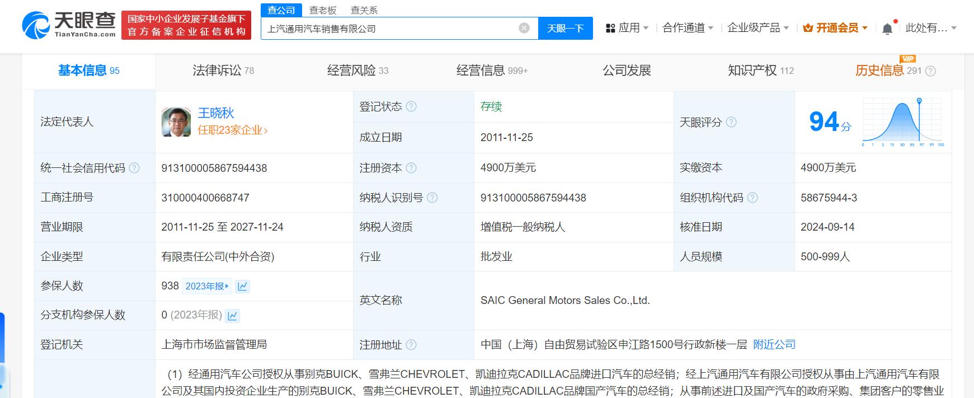974x398 pixels.
Task: Open the 应用 dropdown menu
Action: click(x=633, y=28)
